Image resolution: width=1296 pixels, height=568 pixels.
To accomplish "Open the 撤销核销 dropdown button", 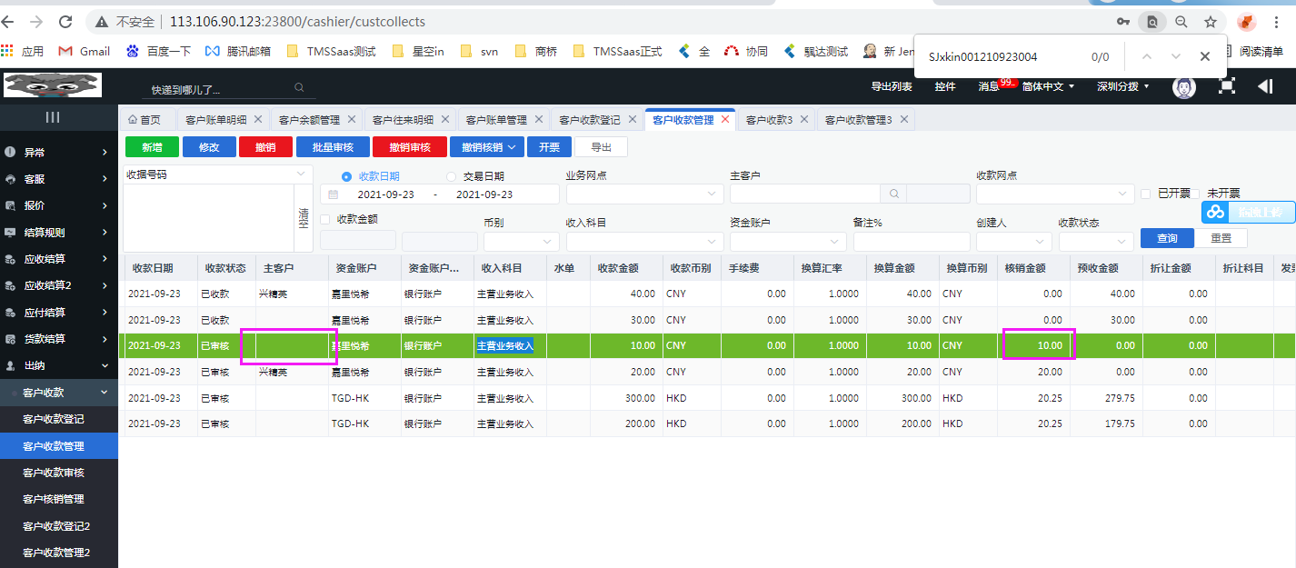I will tap(487, 147).
